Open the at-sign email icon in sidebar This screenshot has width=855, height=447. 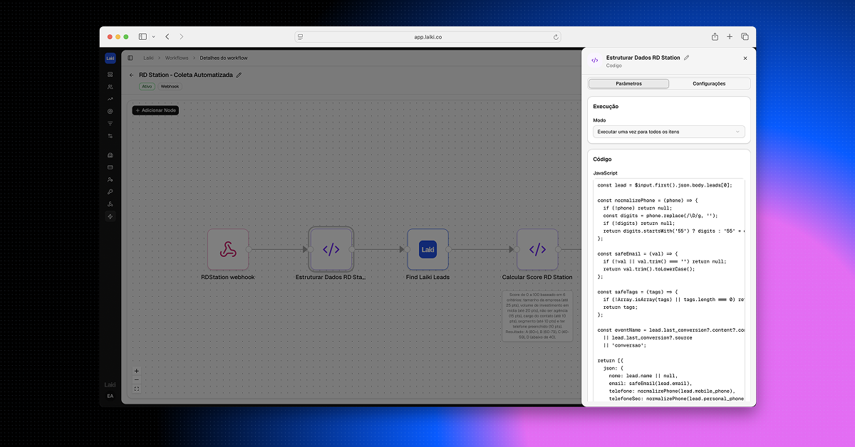(110, 111)
